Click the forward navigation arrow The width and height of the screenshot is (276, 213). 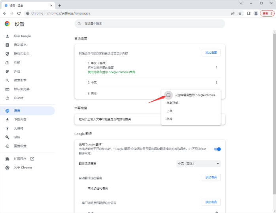(12, 13)
